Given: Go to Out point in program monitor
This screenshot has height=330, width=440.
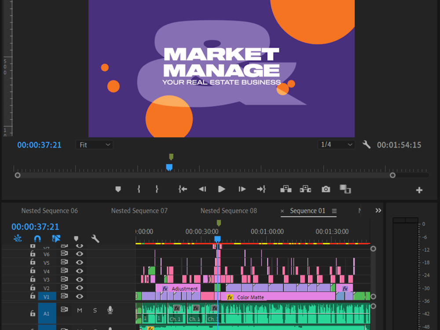Looking at the screenshot, I should pyautogui.click(x=261, y=189).
